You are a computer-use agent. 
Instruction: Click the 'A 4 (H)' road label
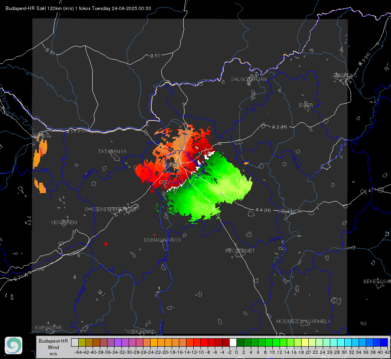coord(263,210)
